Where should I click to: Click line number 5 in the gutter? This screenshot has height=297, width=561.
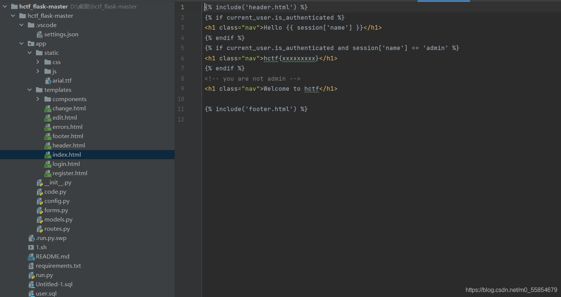click(182, 48)
